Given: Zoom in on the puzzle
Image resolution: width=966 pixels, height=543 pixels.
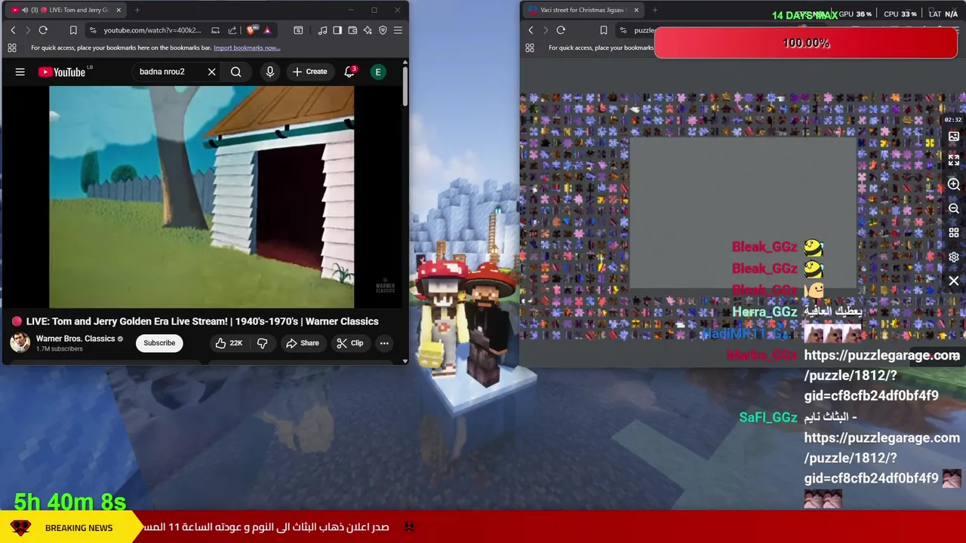Looking at the screenshot, I should pyautogui.click(x=954, y=185).
